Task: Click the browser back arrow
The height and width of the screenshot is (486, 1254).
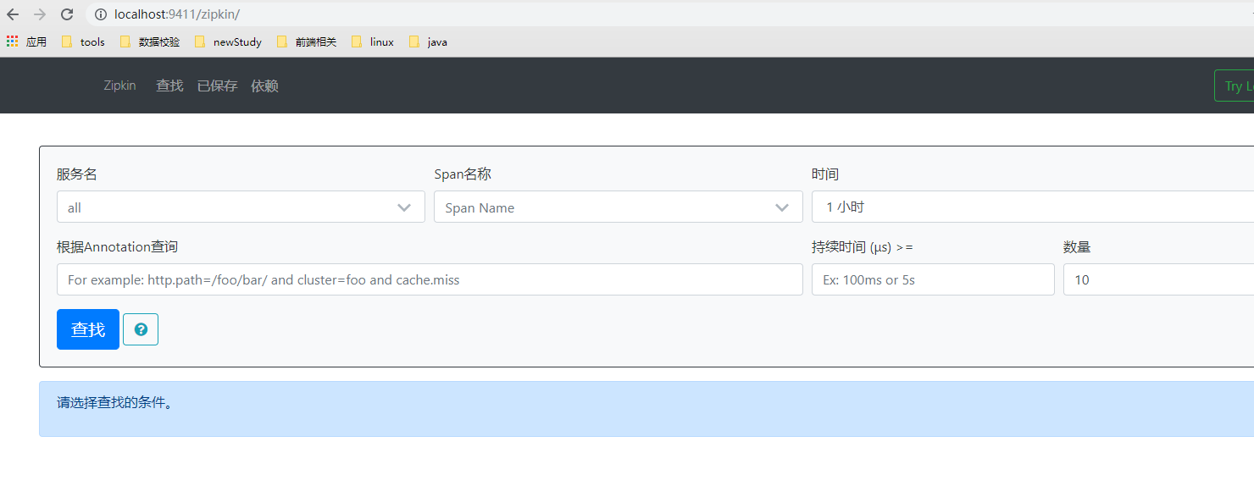Action: [x=13, y=14]
